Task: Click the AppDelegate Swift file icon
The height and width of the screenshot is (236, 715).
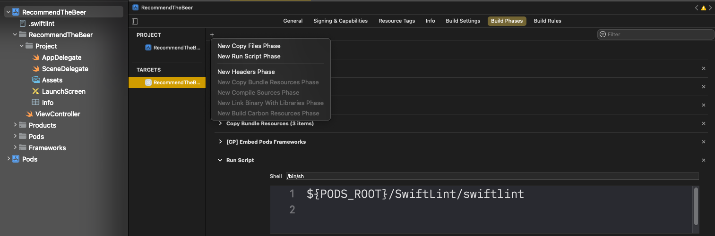Action: [x=35, y=57]
